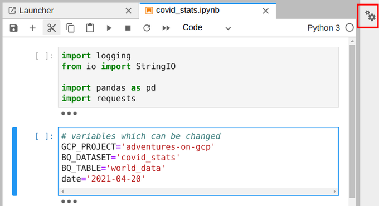Viewport: 379px width, 206px height.
Task: Collapse the variables cell using its blue bar
Action: [14, 161]
